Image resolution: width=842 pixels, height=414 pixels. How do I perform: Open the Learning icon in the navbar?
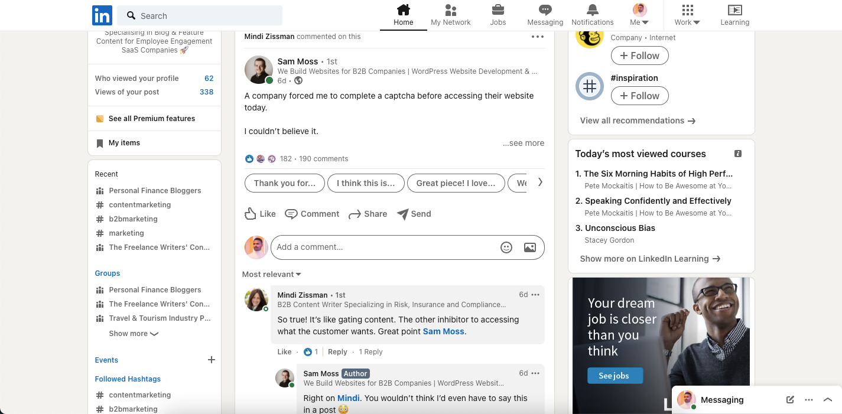[x=734, y=11]
